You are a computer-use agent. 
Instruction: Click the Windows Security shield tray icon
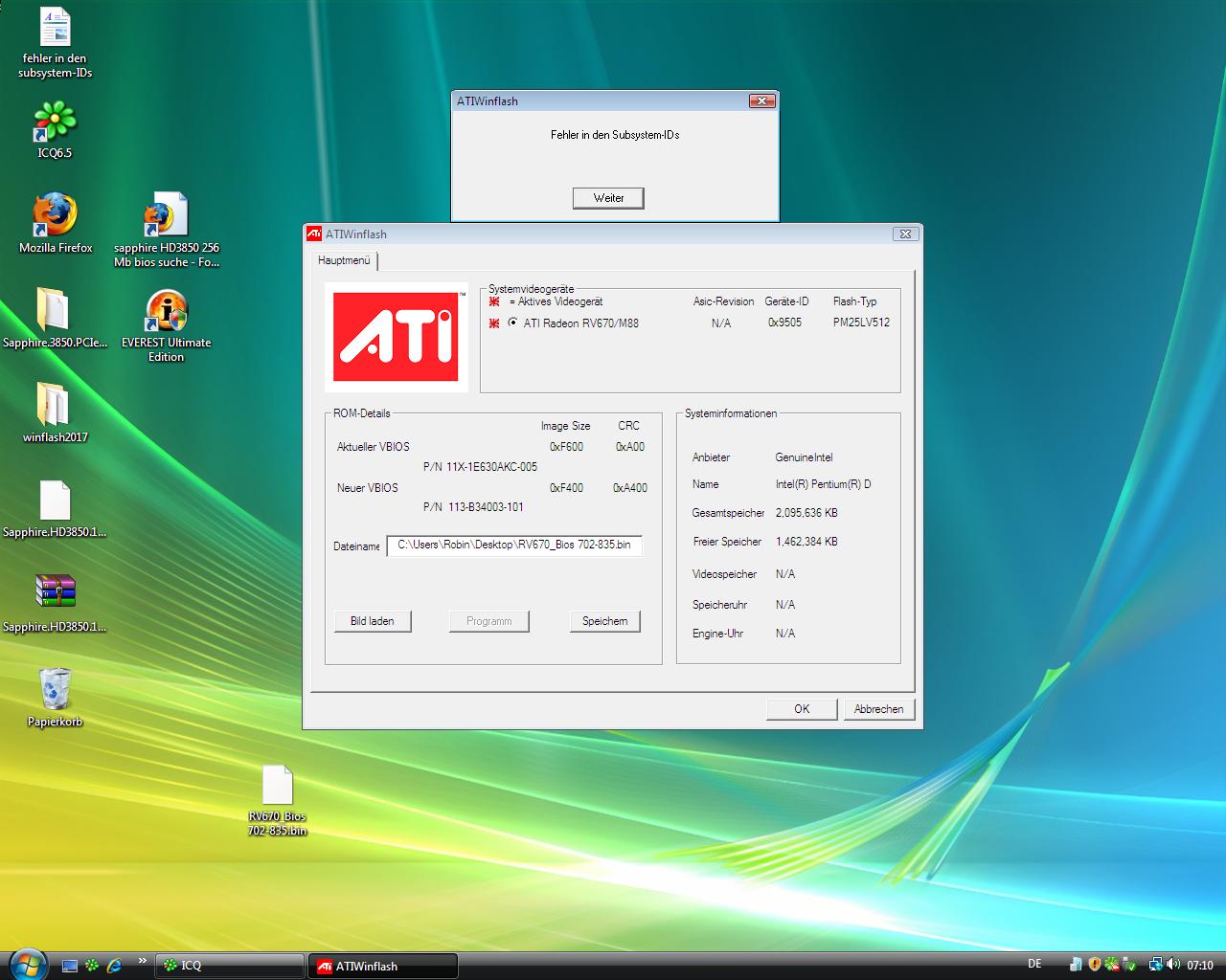(1095, 965)
